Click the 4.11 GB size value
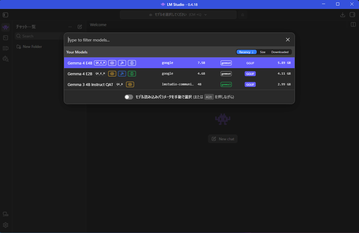 click(284, 73)
